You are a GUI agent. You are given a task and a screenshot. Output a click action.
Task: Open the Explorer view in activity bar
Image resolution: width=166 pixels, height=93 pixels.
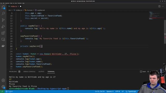click(x=3, y=7)
